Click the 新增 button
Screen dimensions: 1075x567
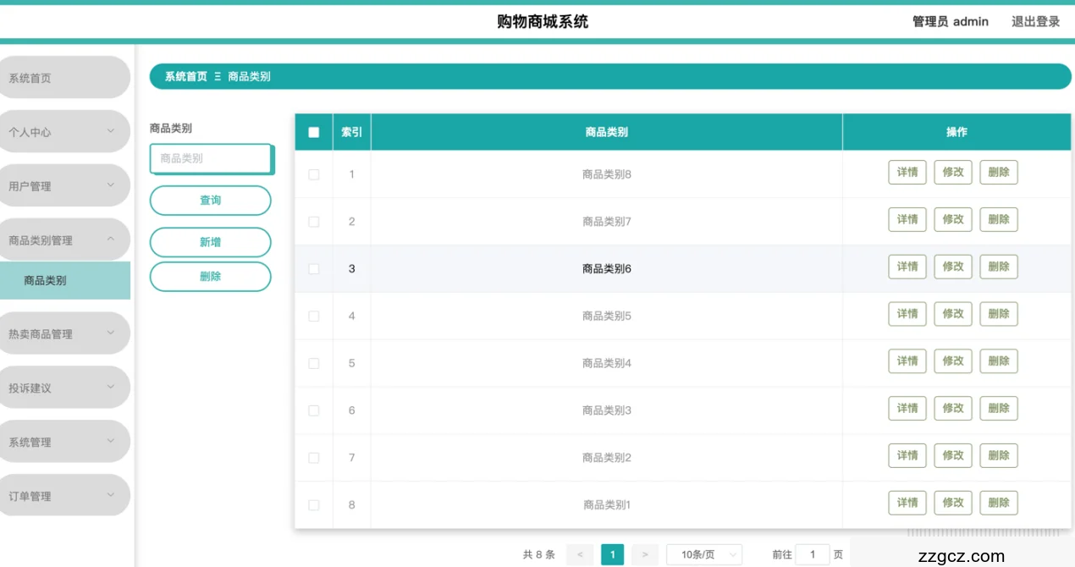(x=210, y=242)
